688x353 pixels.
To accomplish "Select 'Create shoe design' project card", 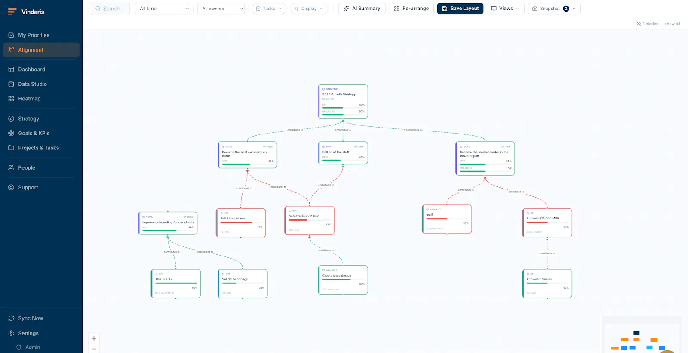I will click(343, 280).
